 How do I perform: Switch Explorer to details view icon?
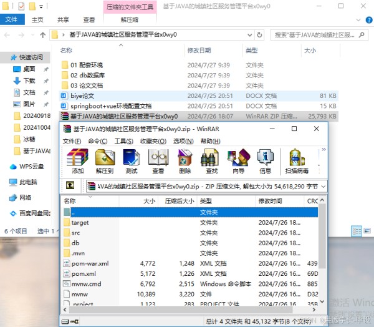(357, 231)
